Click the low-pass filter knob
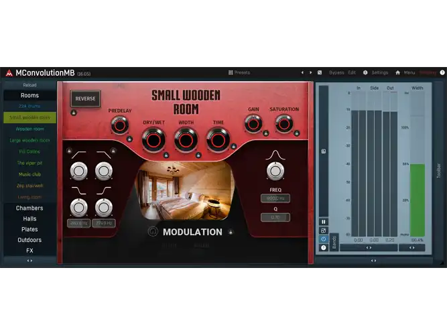 click(x=104, y=171)
